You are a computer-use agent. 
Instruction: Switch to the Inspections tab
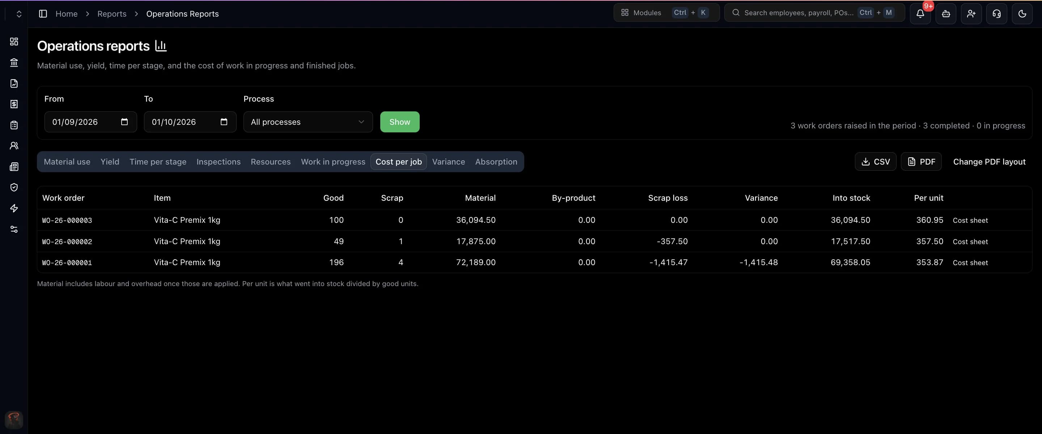(x=219, y=162)
